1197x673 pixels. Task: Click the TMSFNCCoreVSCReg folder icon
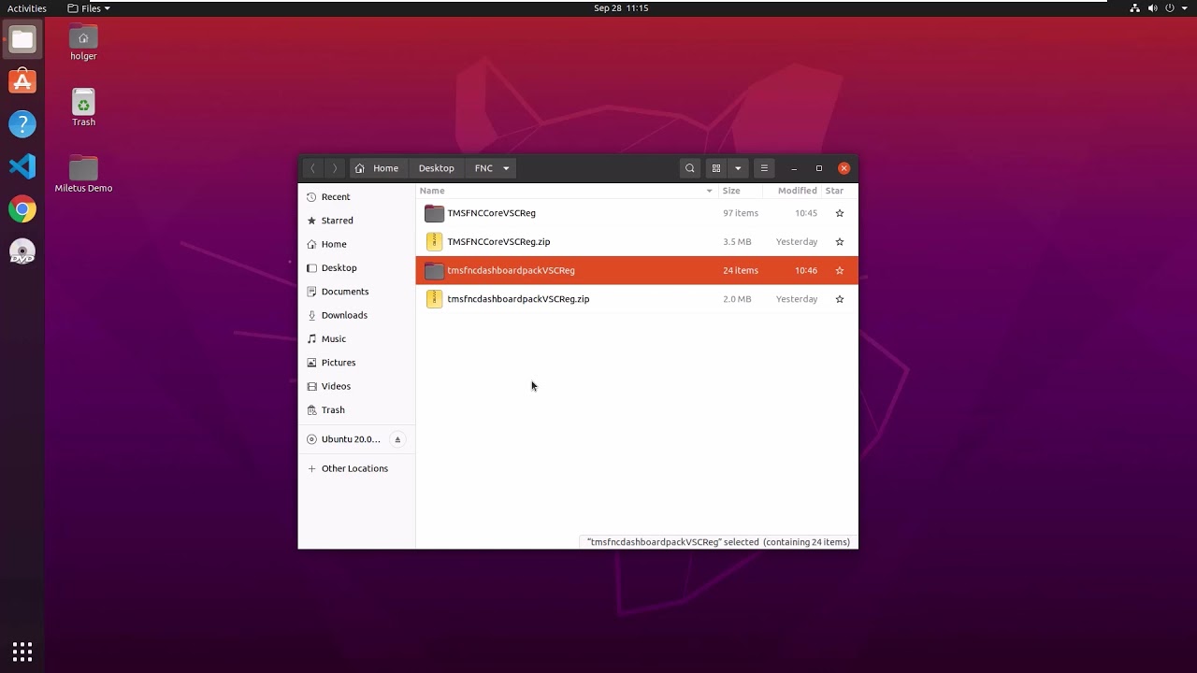(434, 213)
